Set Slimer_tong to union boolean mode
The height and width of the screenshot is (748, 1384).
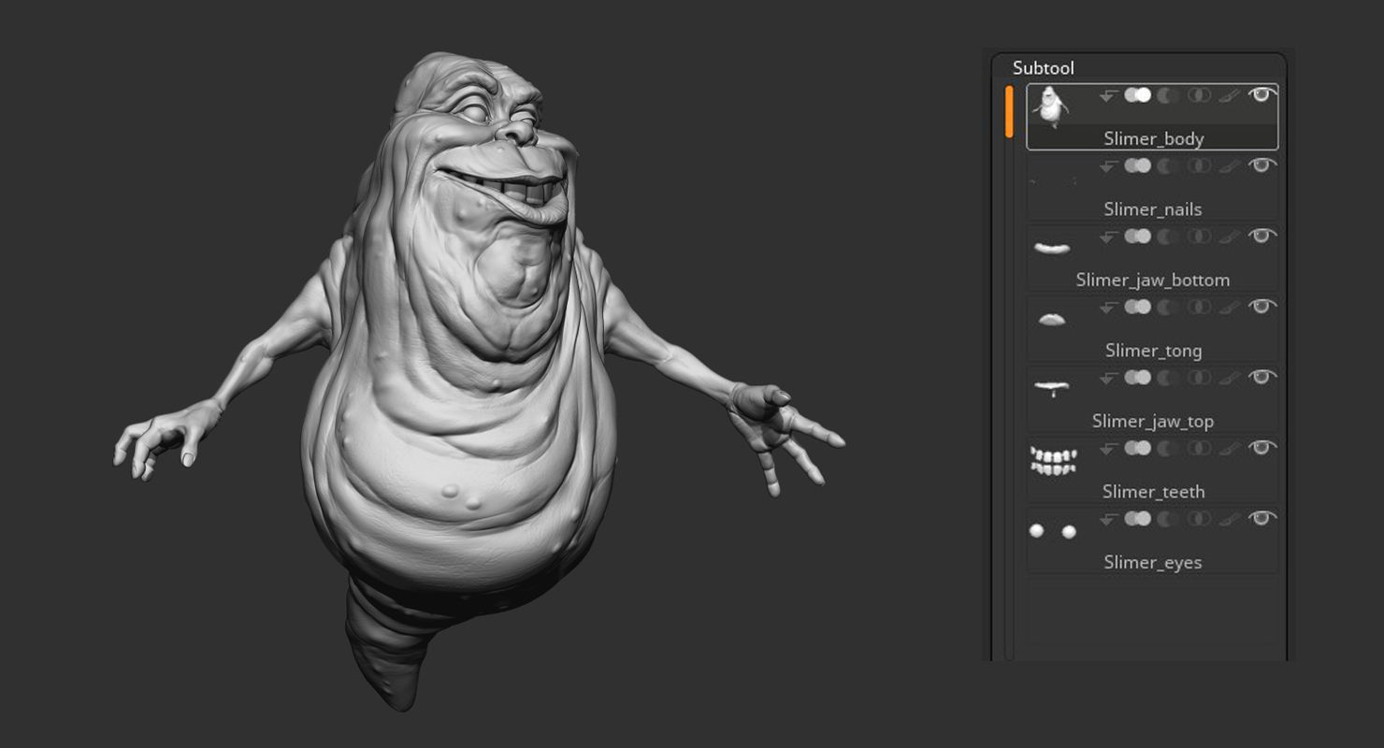pyautogui.click(x=1137, y=308)
